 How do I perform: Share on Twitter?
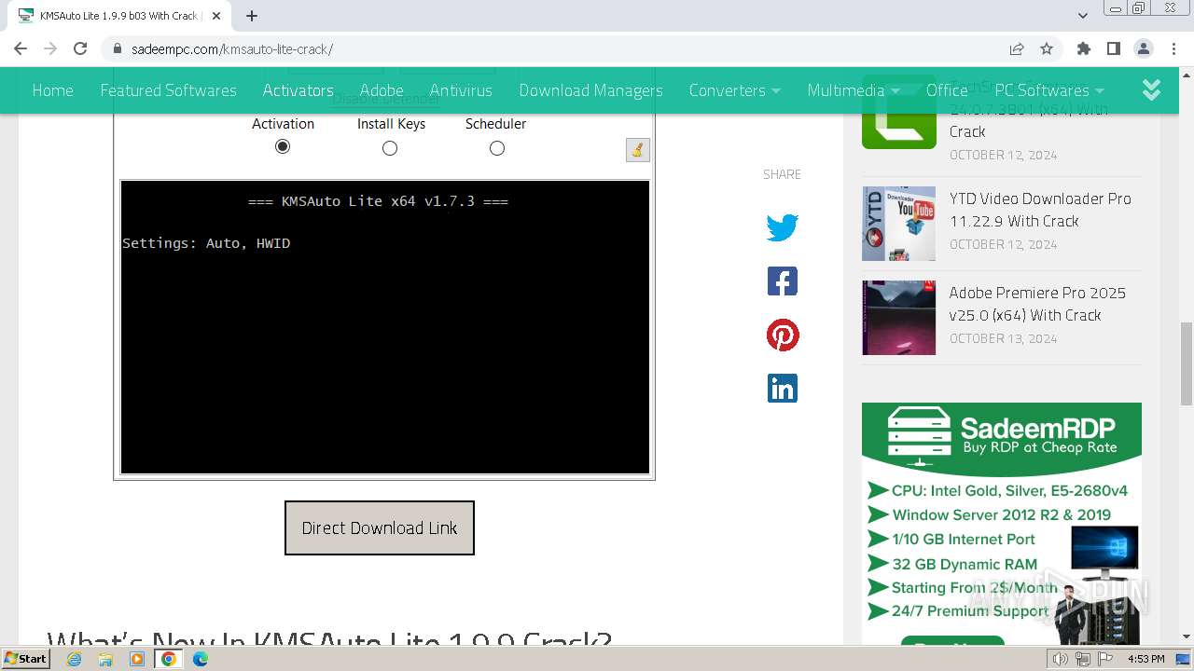[783, 227]
